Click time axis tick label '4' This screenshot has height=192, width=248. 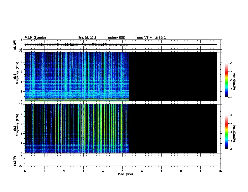[x=103, y=171]
